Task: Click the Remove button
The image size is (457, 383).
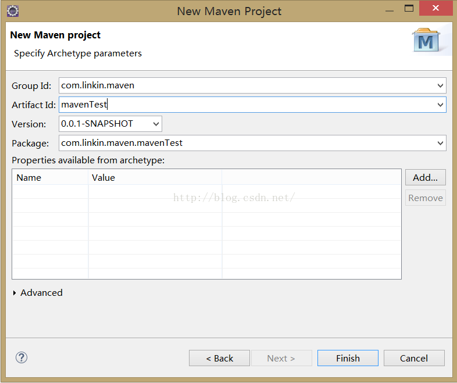Action: tap(425, 198)
